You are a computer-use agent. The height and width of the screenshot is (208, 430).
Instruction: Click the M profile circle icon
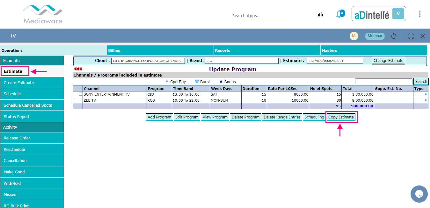(x=354, y=36)
